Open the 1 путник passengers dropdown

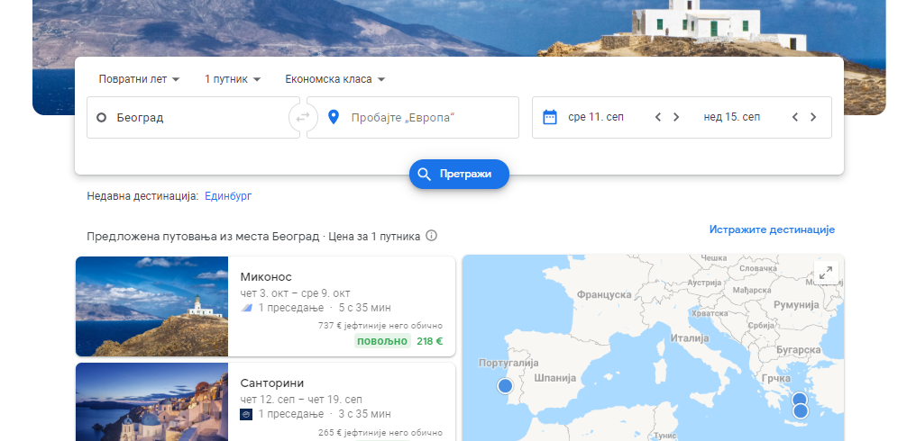pos(232,79)
